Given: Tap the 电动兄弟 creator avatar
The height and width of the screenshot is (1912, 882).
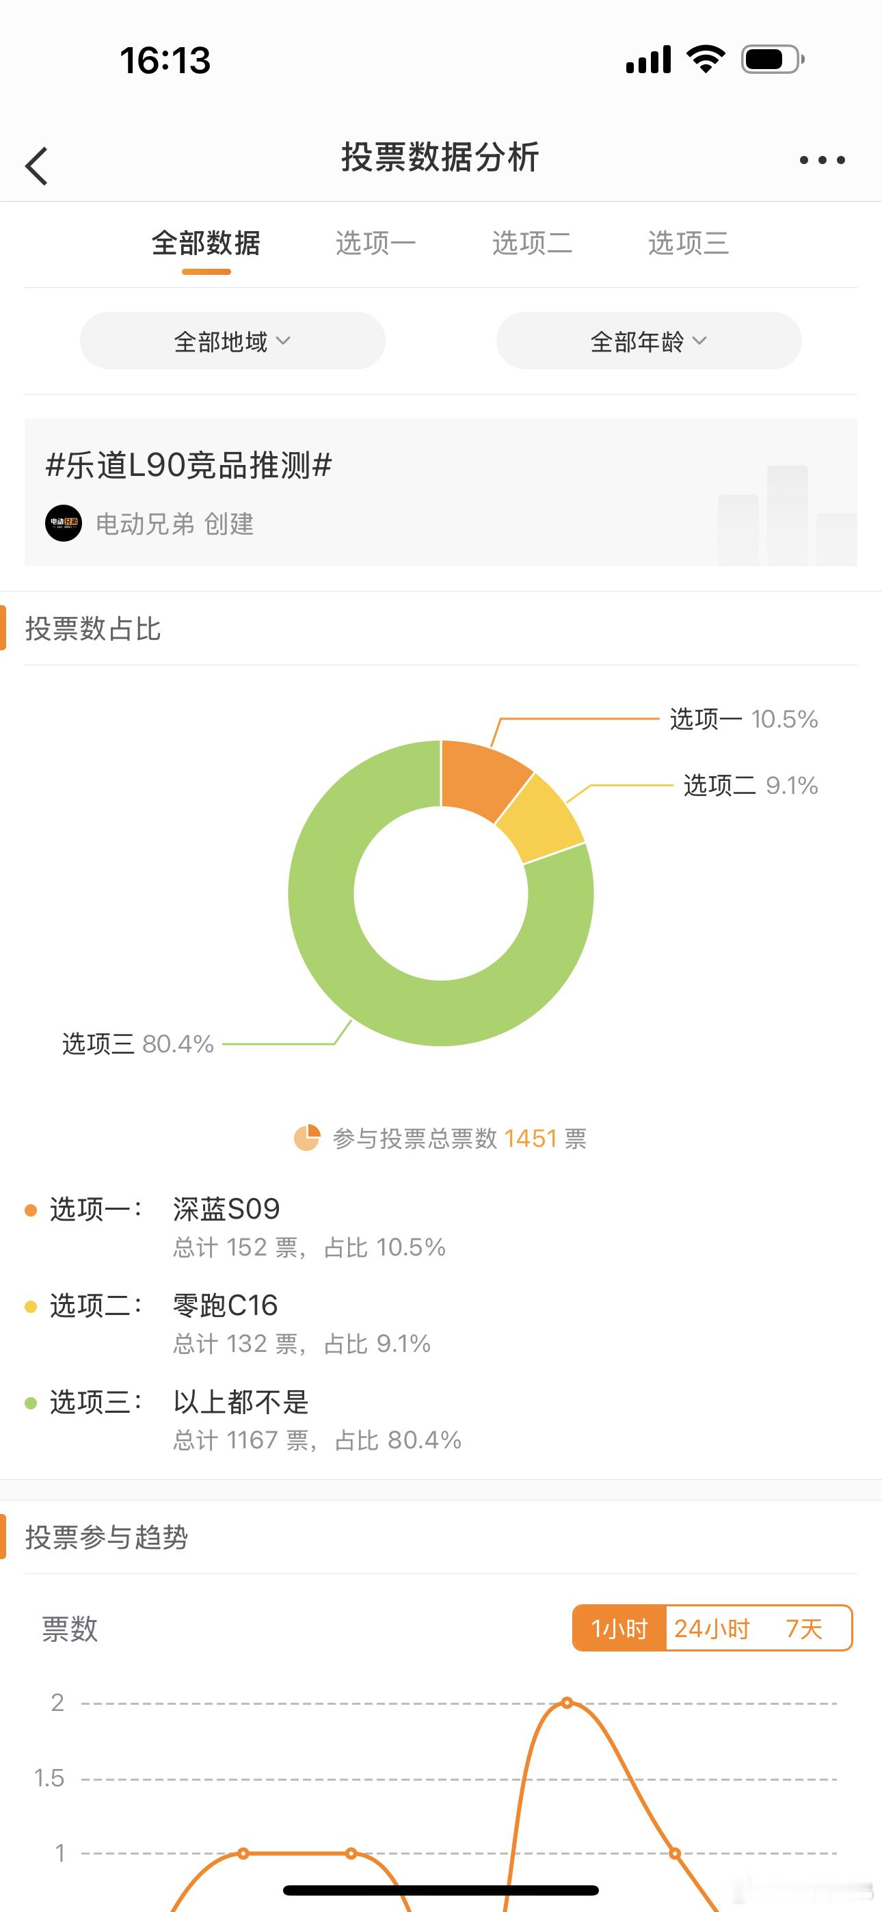Looking at the screenshot, I should [x=63, y=523].
